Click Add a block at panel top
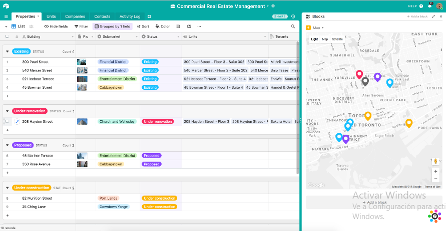446x231 pixels. tap(417, 16)
